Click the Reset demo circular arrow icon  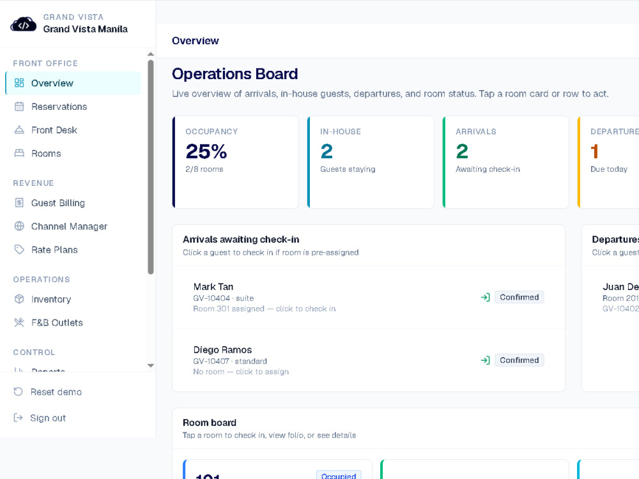[18, 392]
